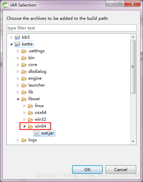Click the osx64 folder icon
The height and width of the screenshot is (182, 143).
click(x=30, y=113)
